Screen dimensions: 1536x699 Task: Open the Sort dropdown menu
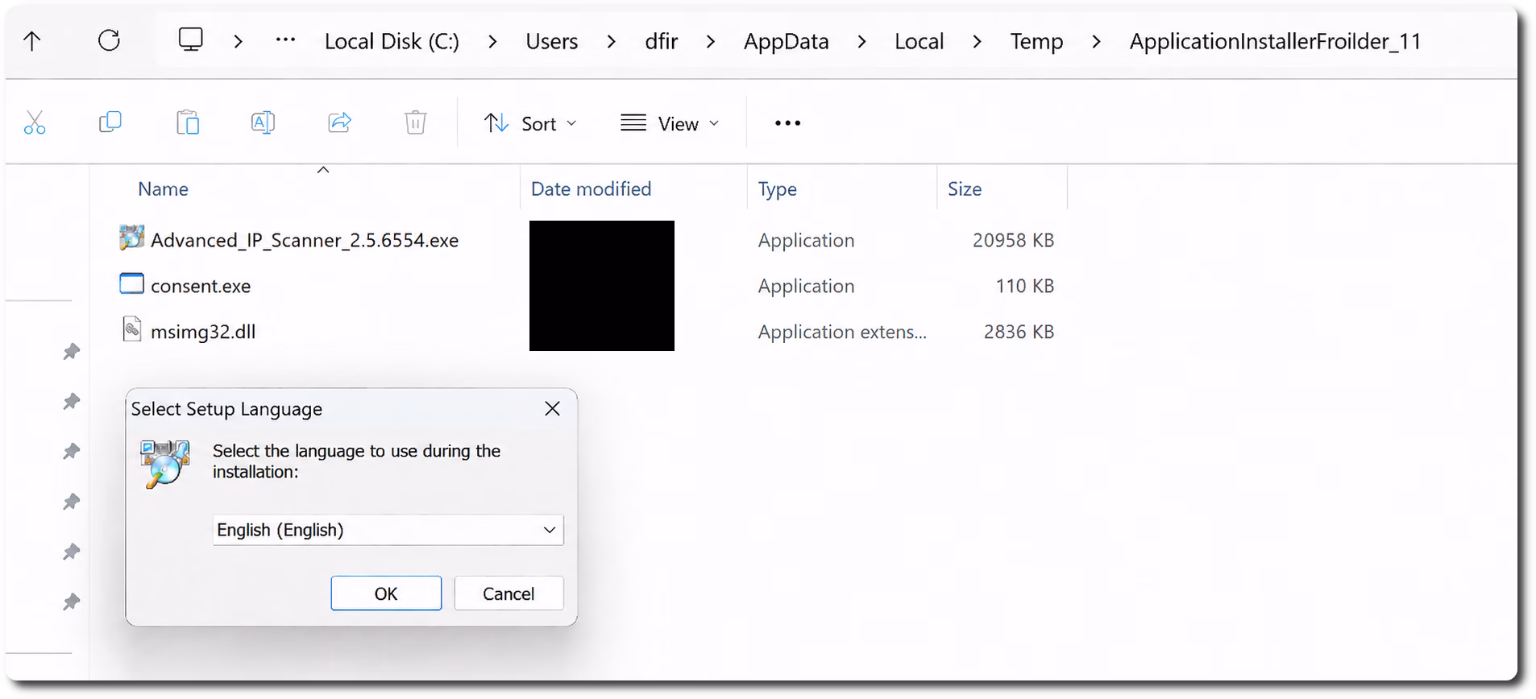[x=530, y=123]
